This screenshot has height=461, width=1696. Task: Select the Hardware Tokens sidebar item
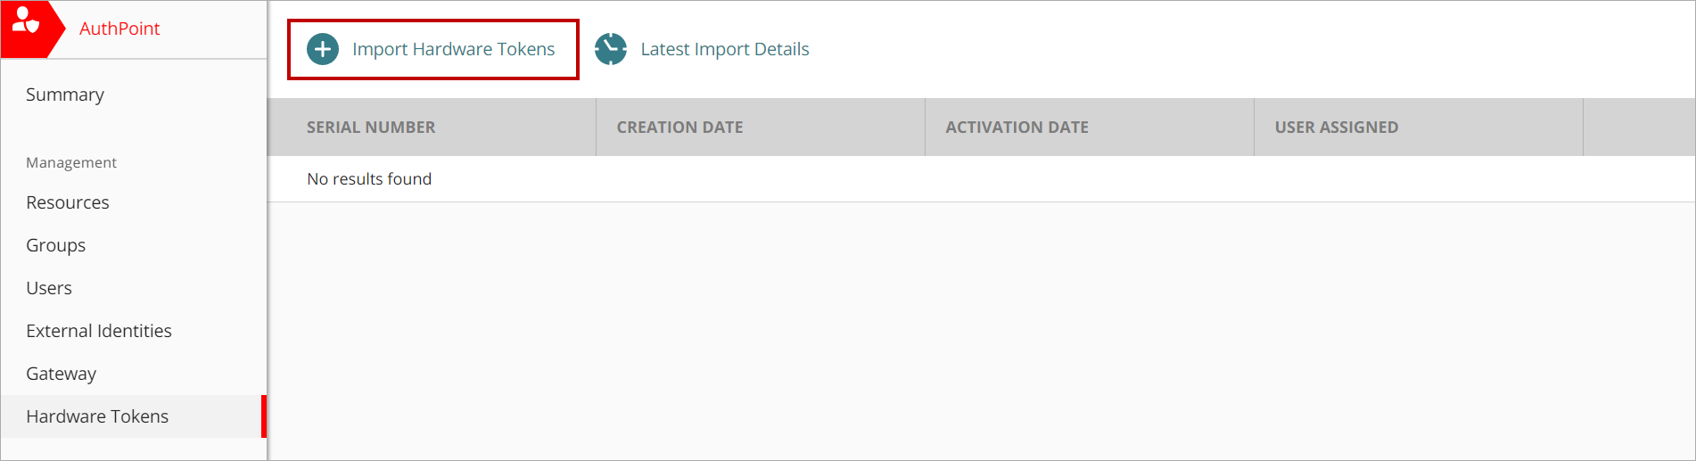pos(97,416)
